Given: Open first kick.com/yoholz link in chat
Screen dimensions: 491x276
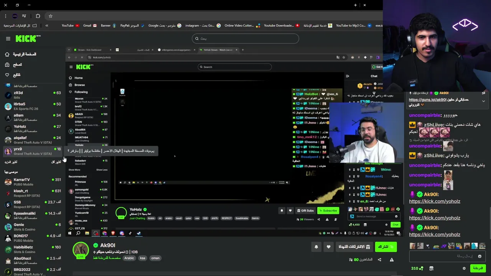Looking at the screenshot, I should pos(435,201).
